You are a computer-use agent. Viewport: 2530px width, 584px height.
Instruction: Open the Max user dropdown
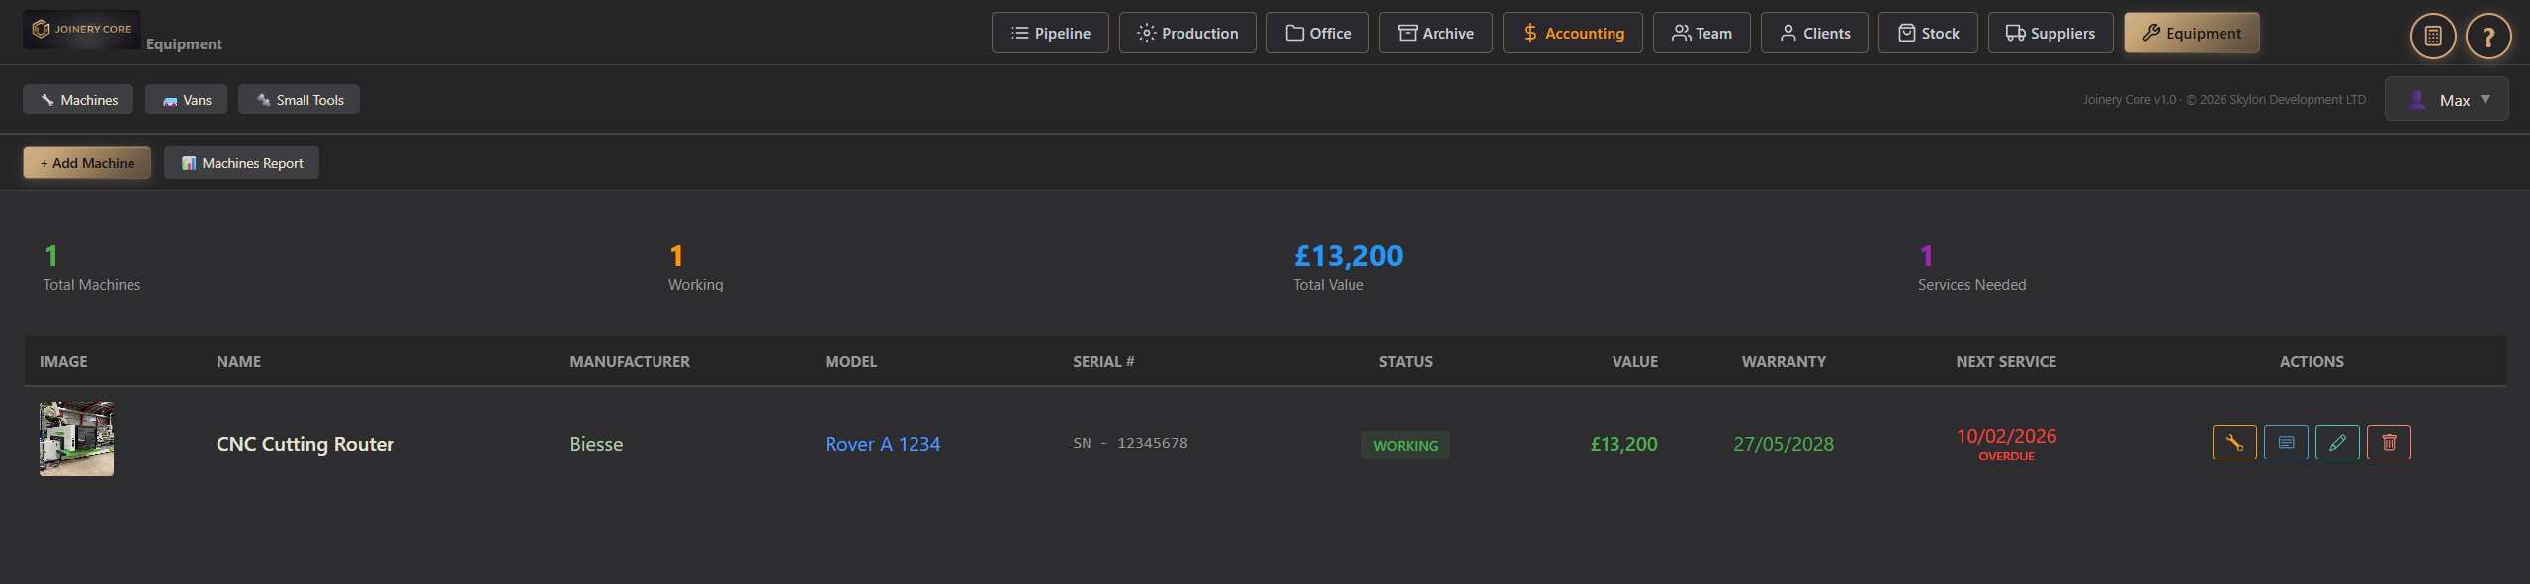[2446, 100]
